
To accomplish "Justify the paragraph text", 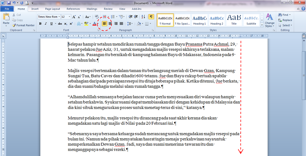I will pyautogui.click(x=121, y=24).
